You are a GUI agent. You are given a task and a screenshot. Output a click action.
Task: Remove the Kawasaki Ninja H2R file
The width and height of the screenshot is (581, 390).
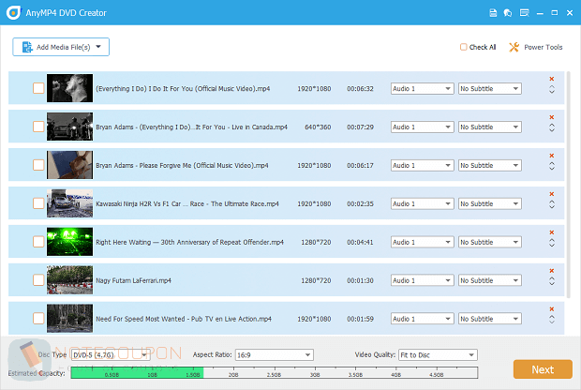pos(551,194)
